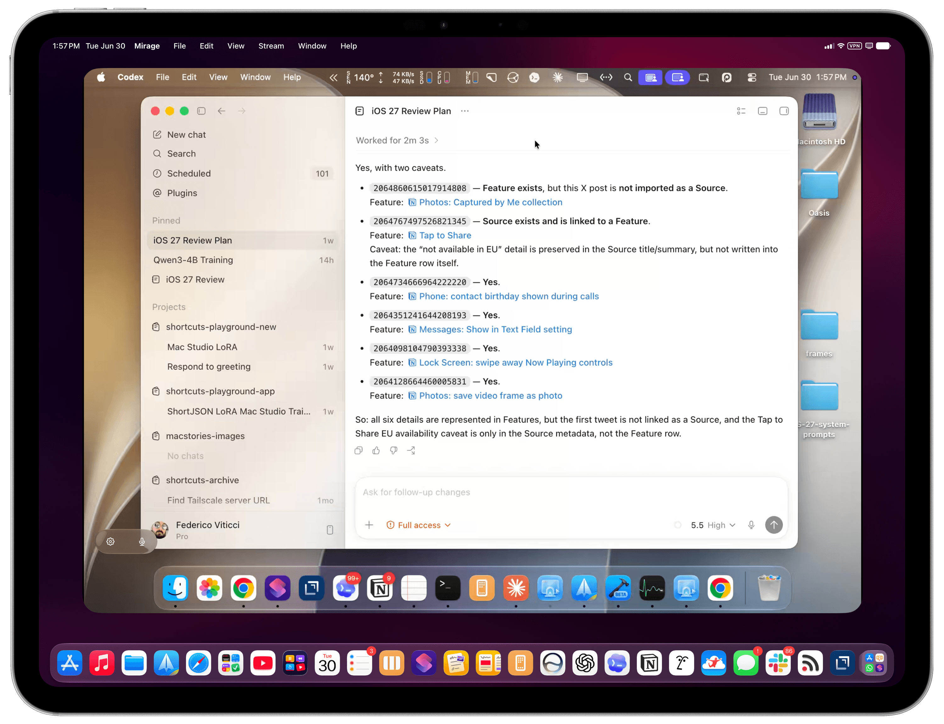The width and height of the screenshot is (944, 724).
Task: Open the Codex View menu
Action: (218, 77)
